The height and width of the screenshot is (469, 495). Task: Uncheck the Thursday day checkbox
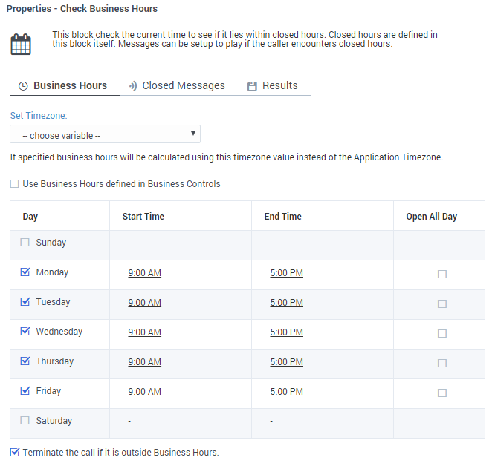(x=25, y=361)
